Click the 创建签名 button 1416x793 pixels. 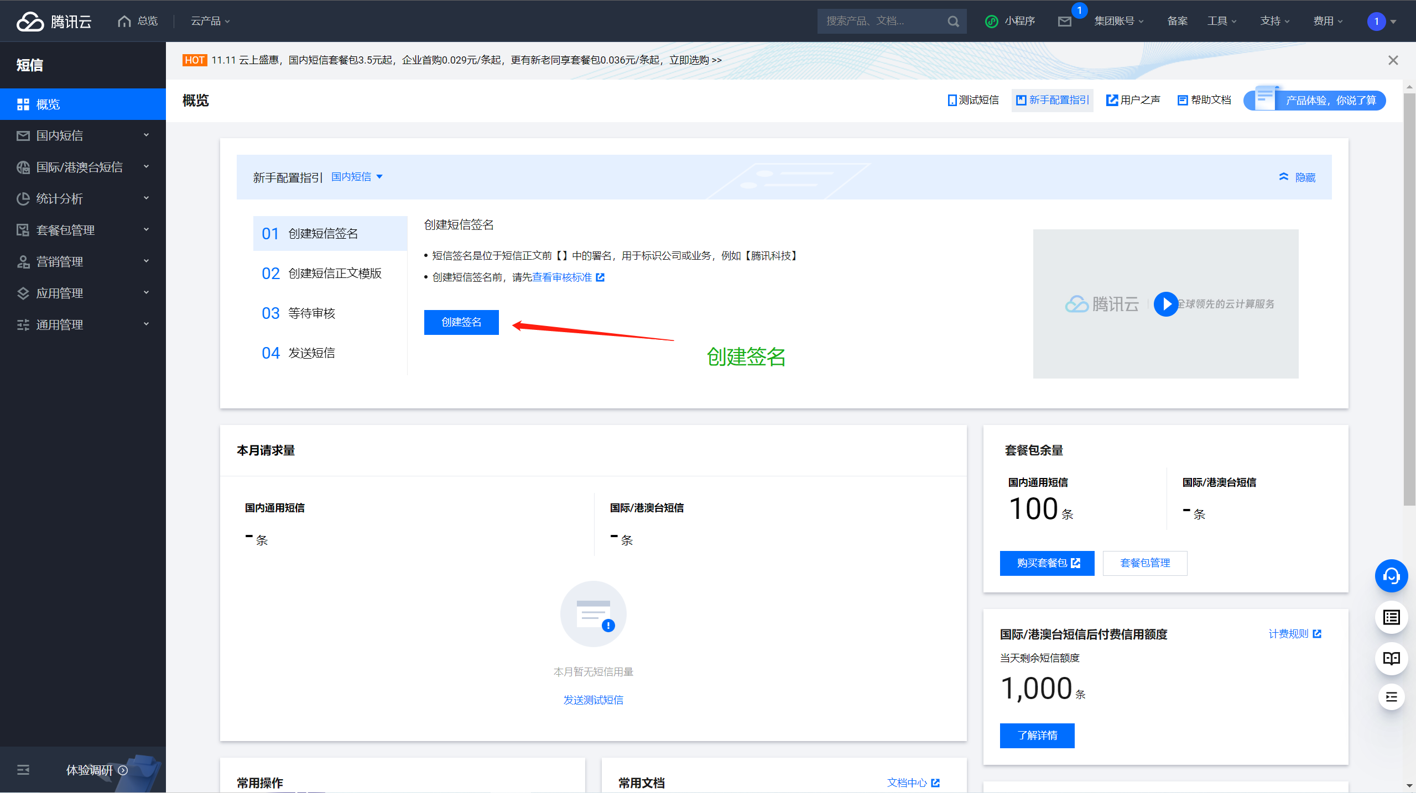(x=461, y=322)
